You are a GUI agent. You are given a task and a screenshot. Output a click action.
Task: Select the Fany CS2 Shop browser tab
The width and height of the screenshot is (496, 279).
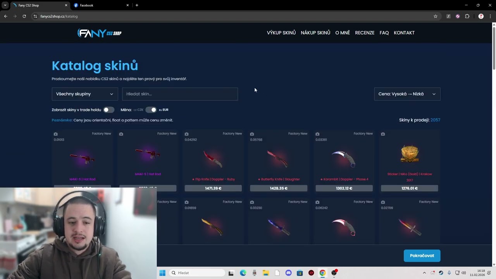point(40,5)
